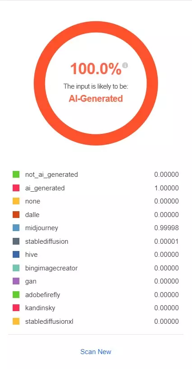The width and height of the screenshot is (192, 369).
Task: Click the Scan New link
Action: (96, 351)
